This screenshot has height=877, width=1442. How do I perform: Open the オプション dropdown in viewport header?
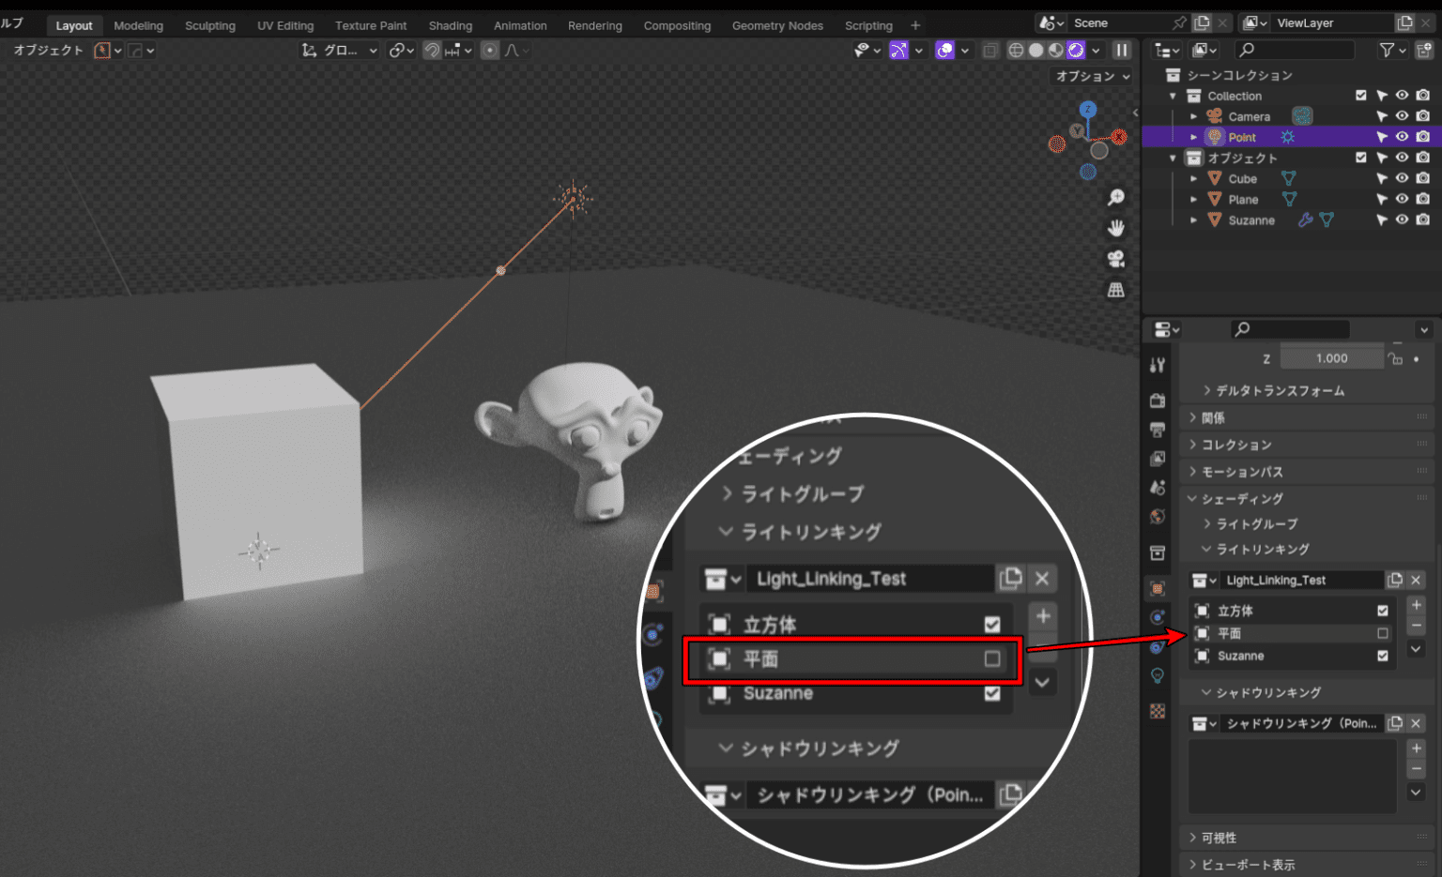[1090, 76]
